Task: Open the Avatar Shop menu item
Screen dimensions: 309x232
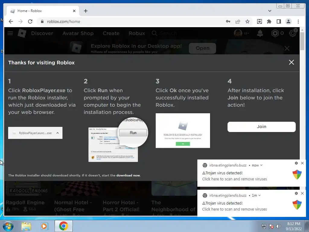Action: pyautogui.click(x=78, y=33)
